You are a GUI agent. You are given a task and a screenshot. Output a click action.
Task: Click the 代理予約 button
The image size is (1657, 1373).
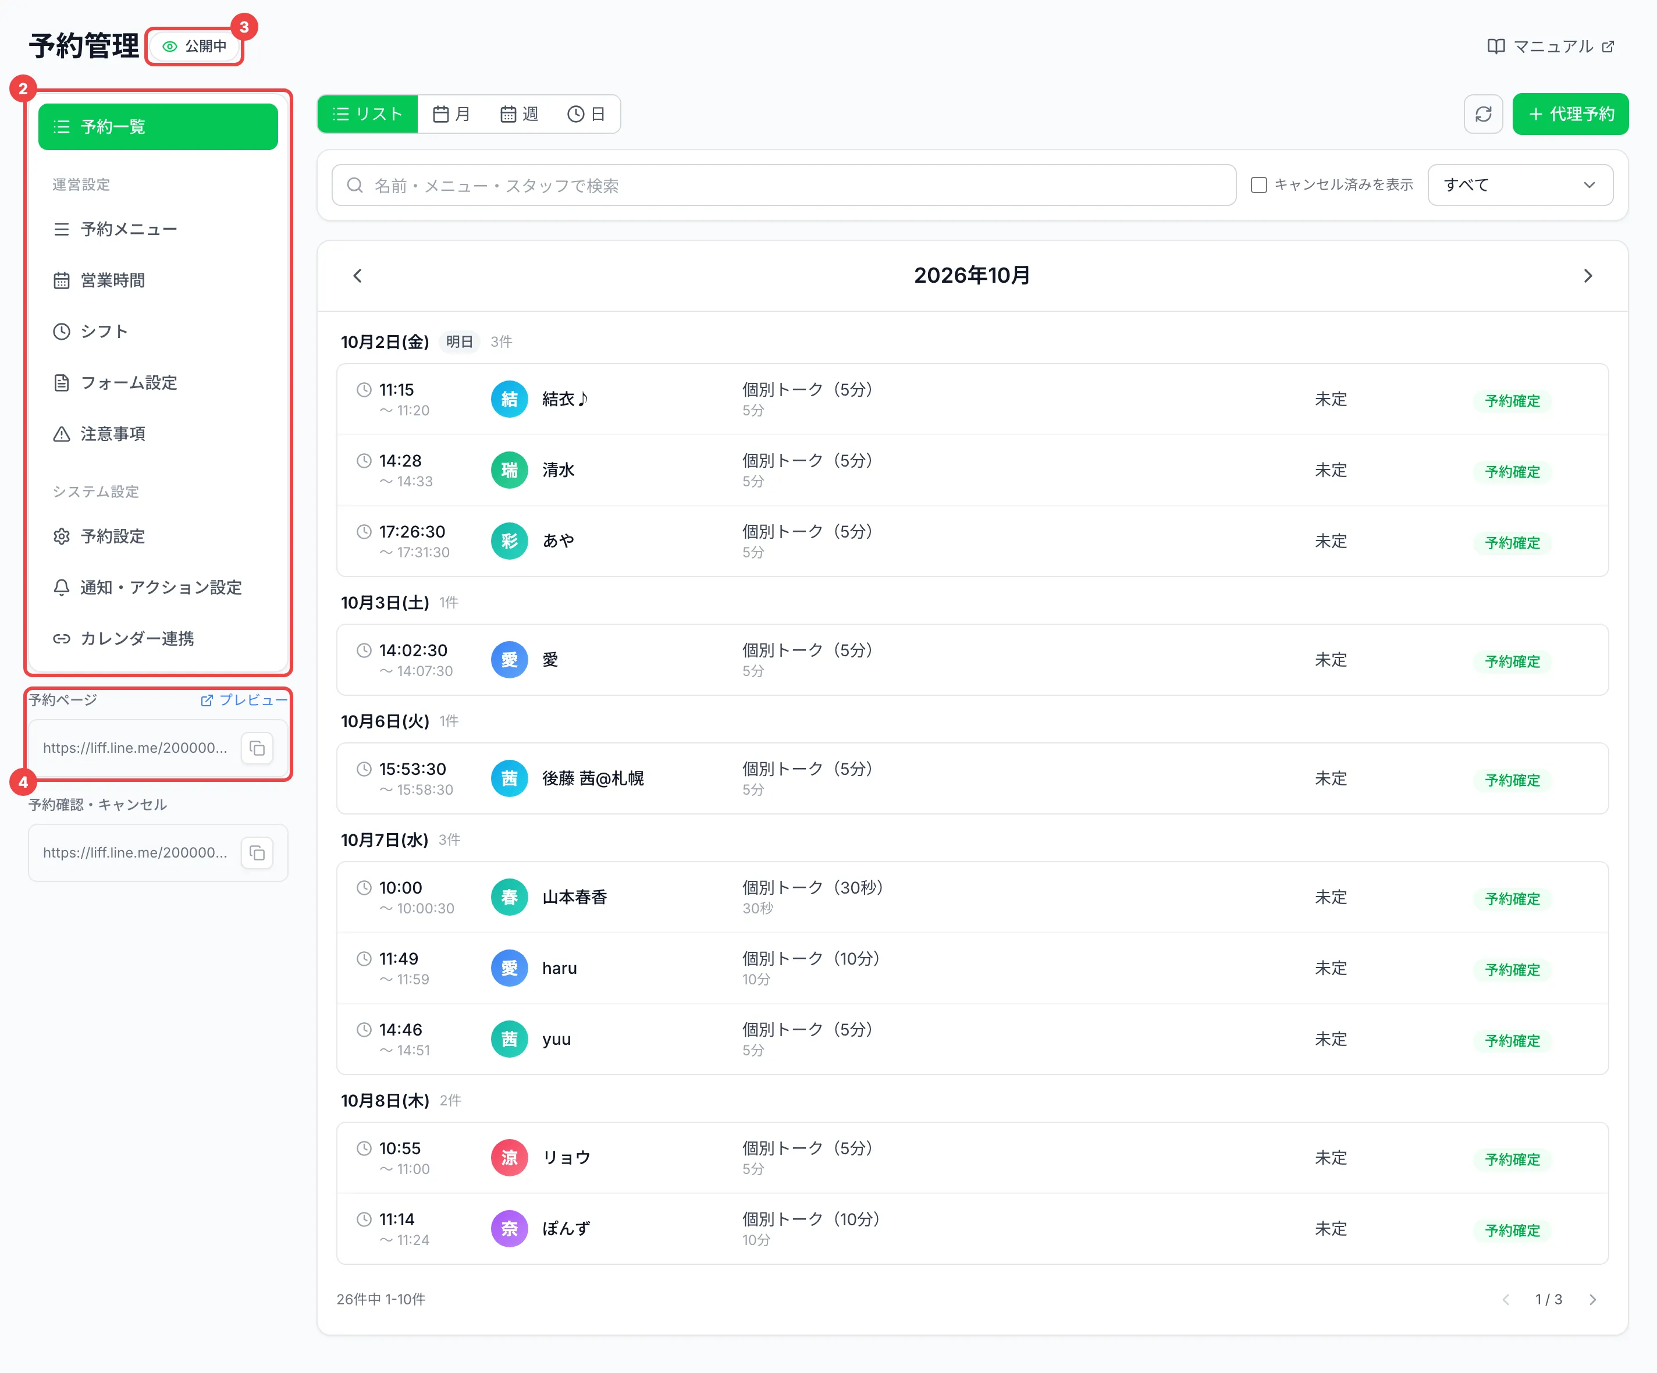[1570, 115]
